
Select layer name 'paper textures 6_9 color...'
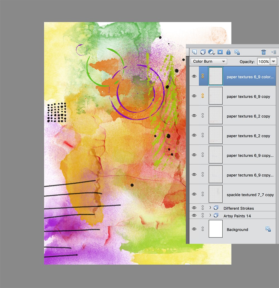[250, 77]
